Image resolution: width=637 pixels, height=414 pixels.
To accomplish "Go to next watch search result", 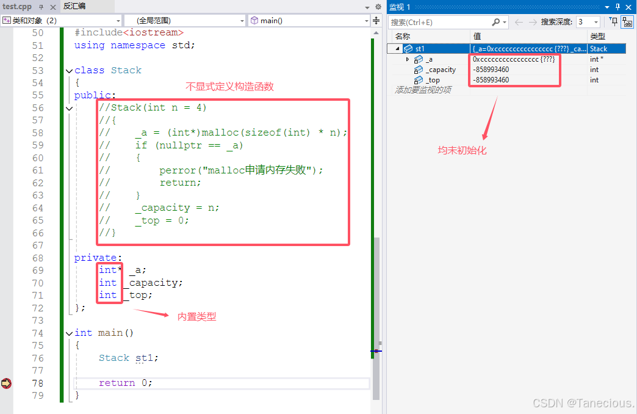I will (x=533, y=22).
